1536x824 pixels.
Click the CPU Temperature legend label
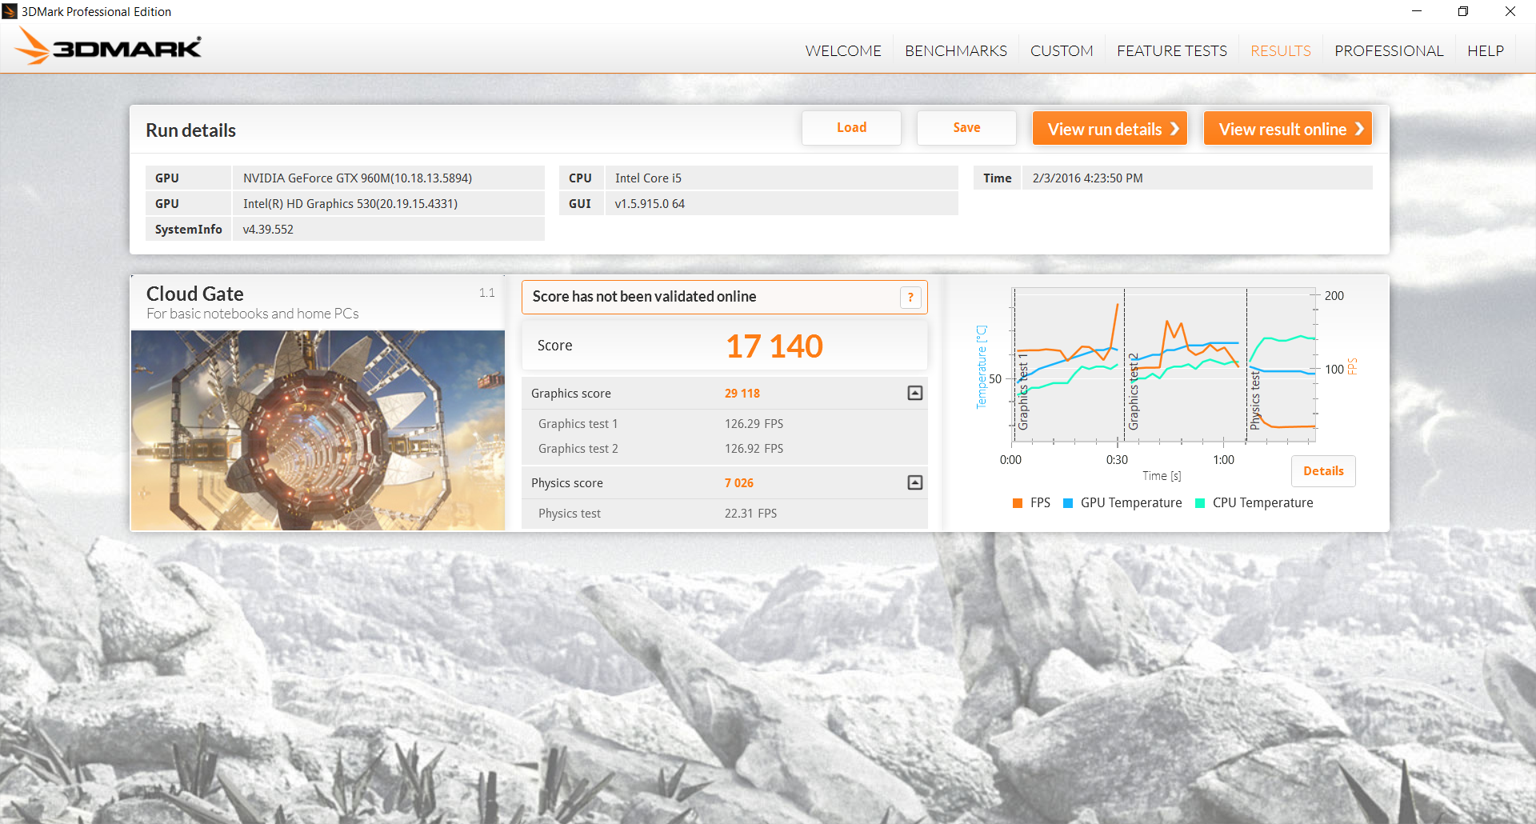(x=1262, y=503)
